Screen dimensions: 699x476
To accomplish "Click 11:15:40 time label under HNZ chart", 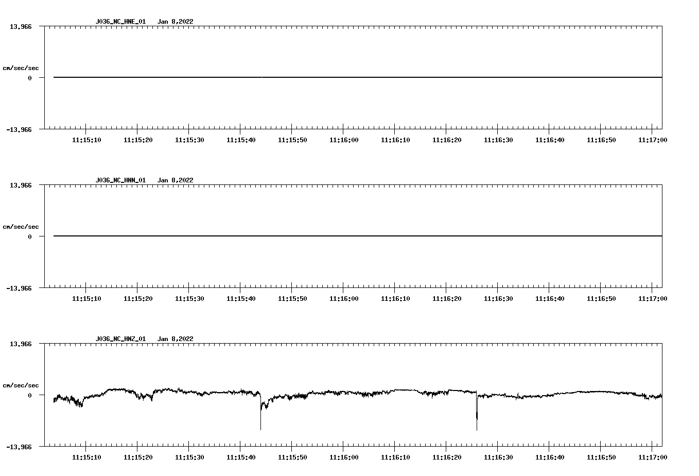I will (241, 457).
